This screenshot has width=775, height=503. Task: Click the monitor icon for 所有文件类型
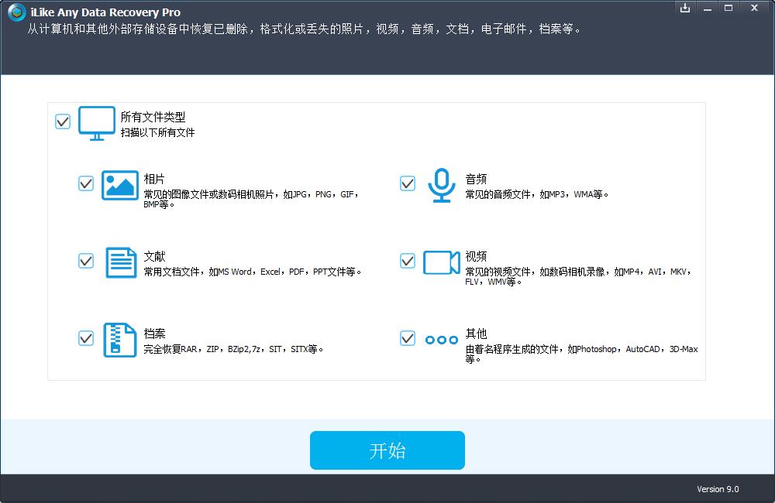click(x=96, y=122)
